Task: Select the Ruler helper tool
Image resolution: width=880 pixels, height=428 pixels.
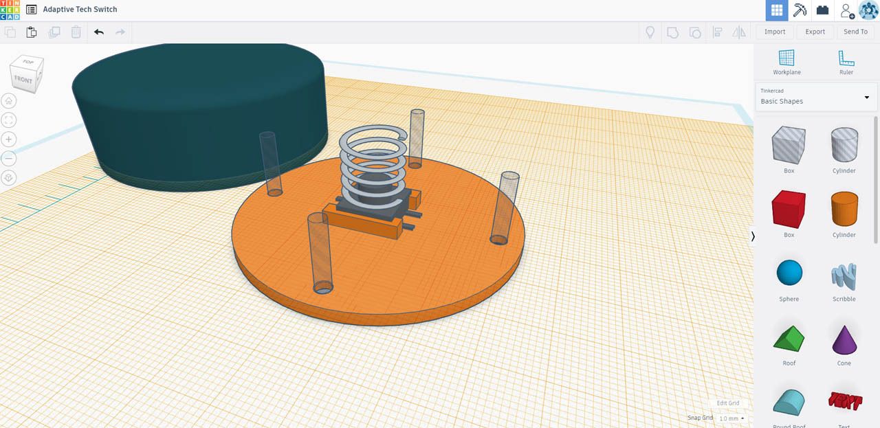Action: pos(846,60)
